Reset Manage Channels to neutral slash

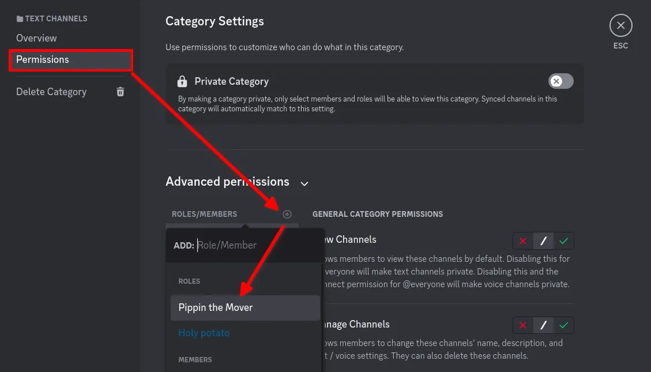pyautogui.click(x=543, y=325)
